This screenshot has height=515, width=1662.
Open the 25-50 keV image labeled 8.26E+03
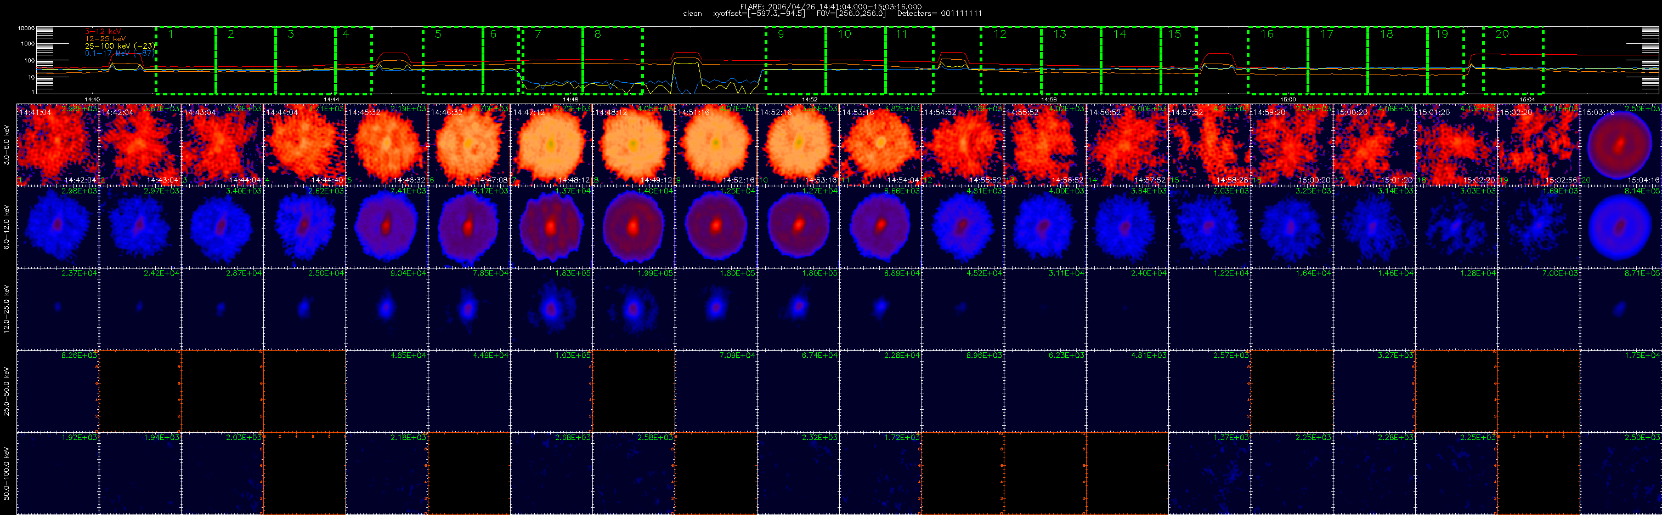pos(58,391)
